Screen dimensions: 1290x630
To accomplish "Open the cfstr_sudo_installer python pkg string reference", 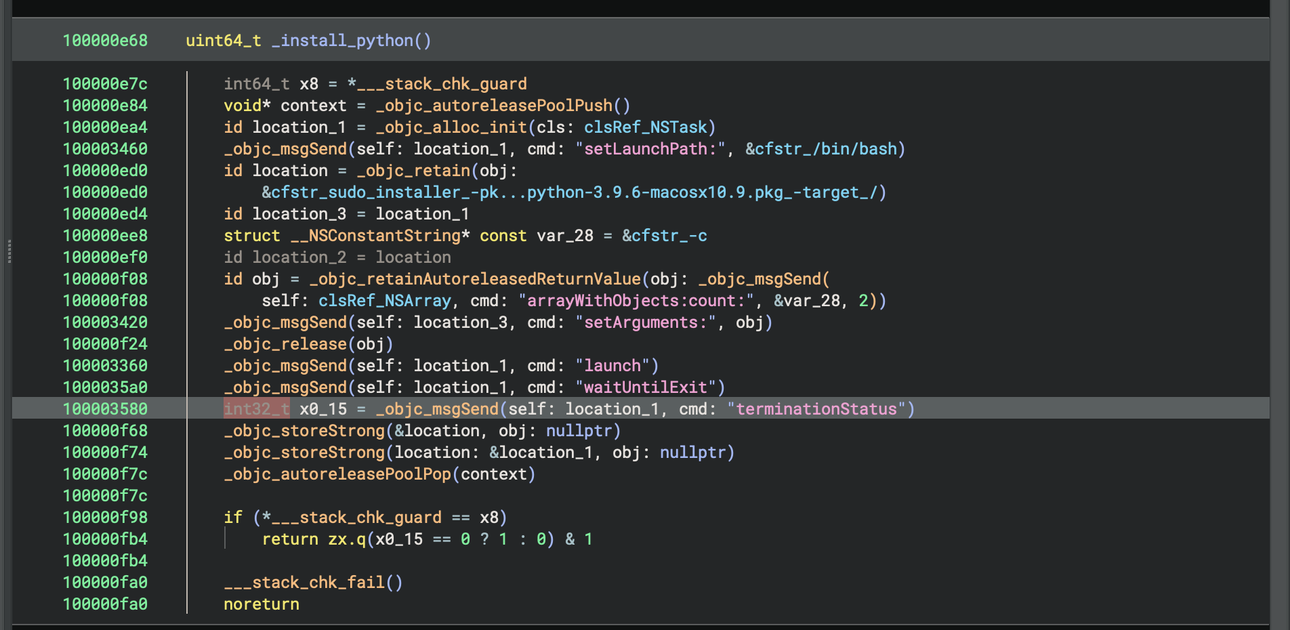I will pyautogui.click(x=570, y=192).
